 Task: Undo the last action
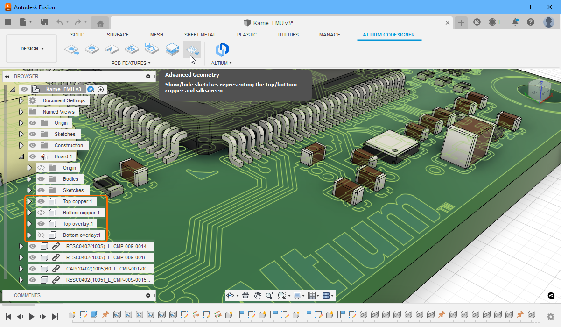pyautogui.click(x=59, y=22)
